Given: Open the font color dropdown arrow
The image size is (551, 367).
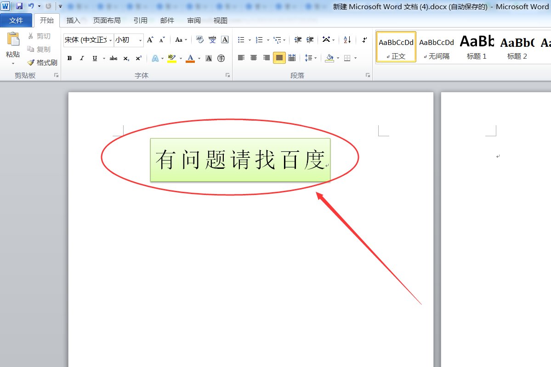Looking at the screenshot, I should tap(199, 58).
